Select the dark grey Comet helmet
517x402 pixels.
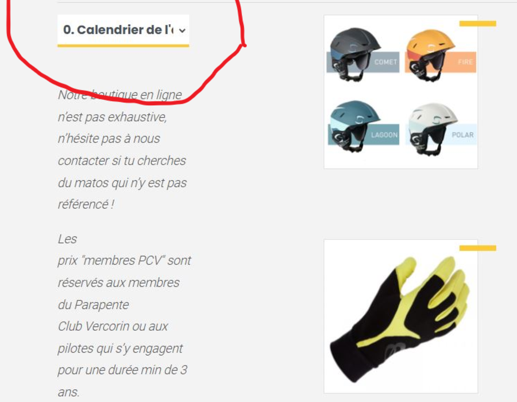tap(354, 55)
